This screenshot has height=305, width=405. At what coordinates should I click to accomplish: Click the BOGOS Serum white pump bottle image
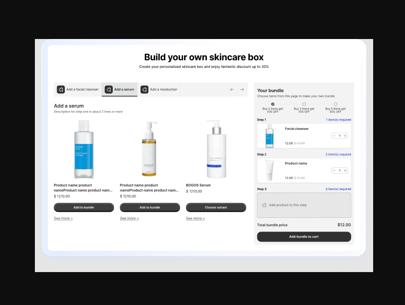(216, 149)
